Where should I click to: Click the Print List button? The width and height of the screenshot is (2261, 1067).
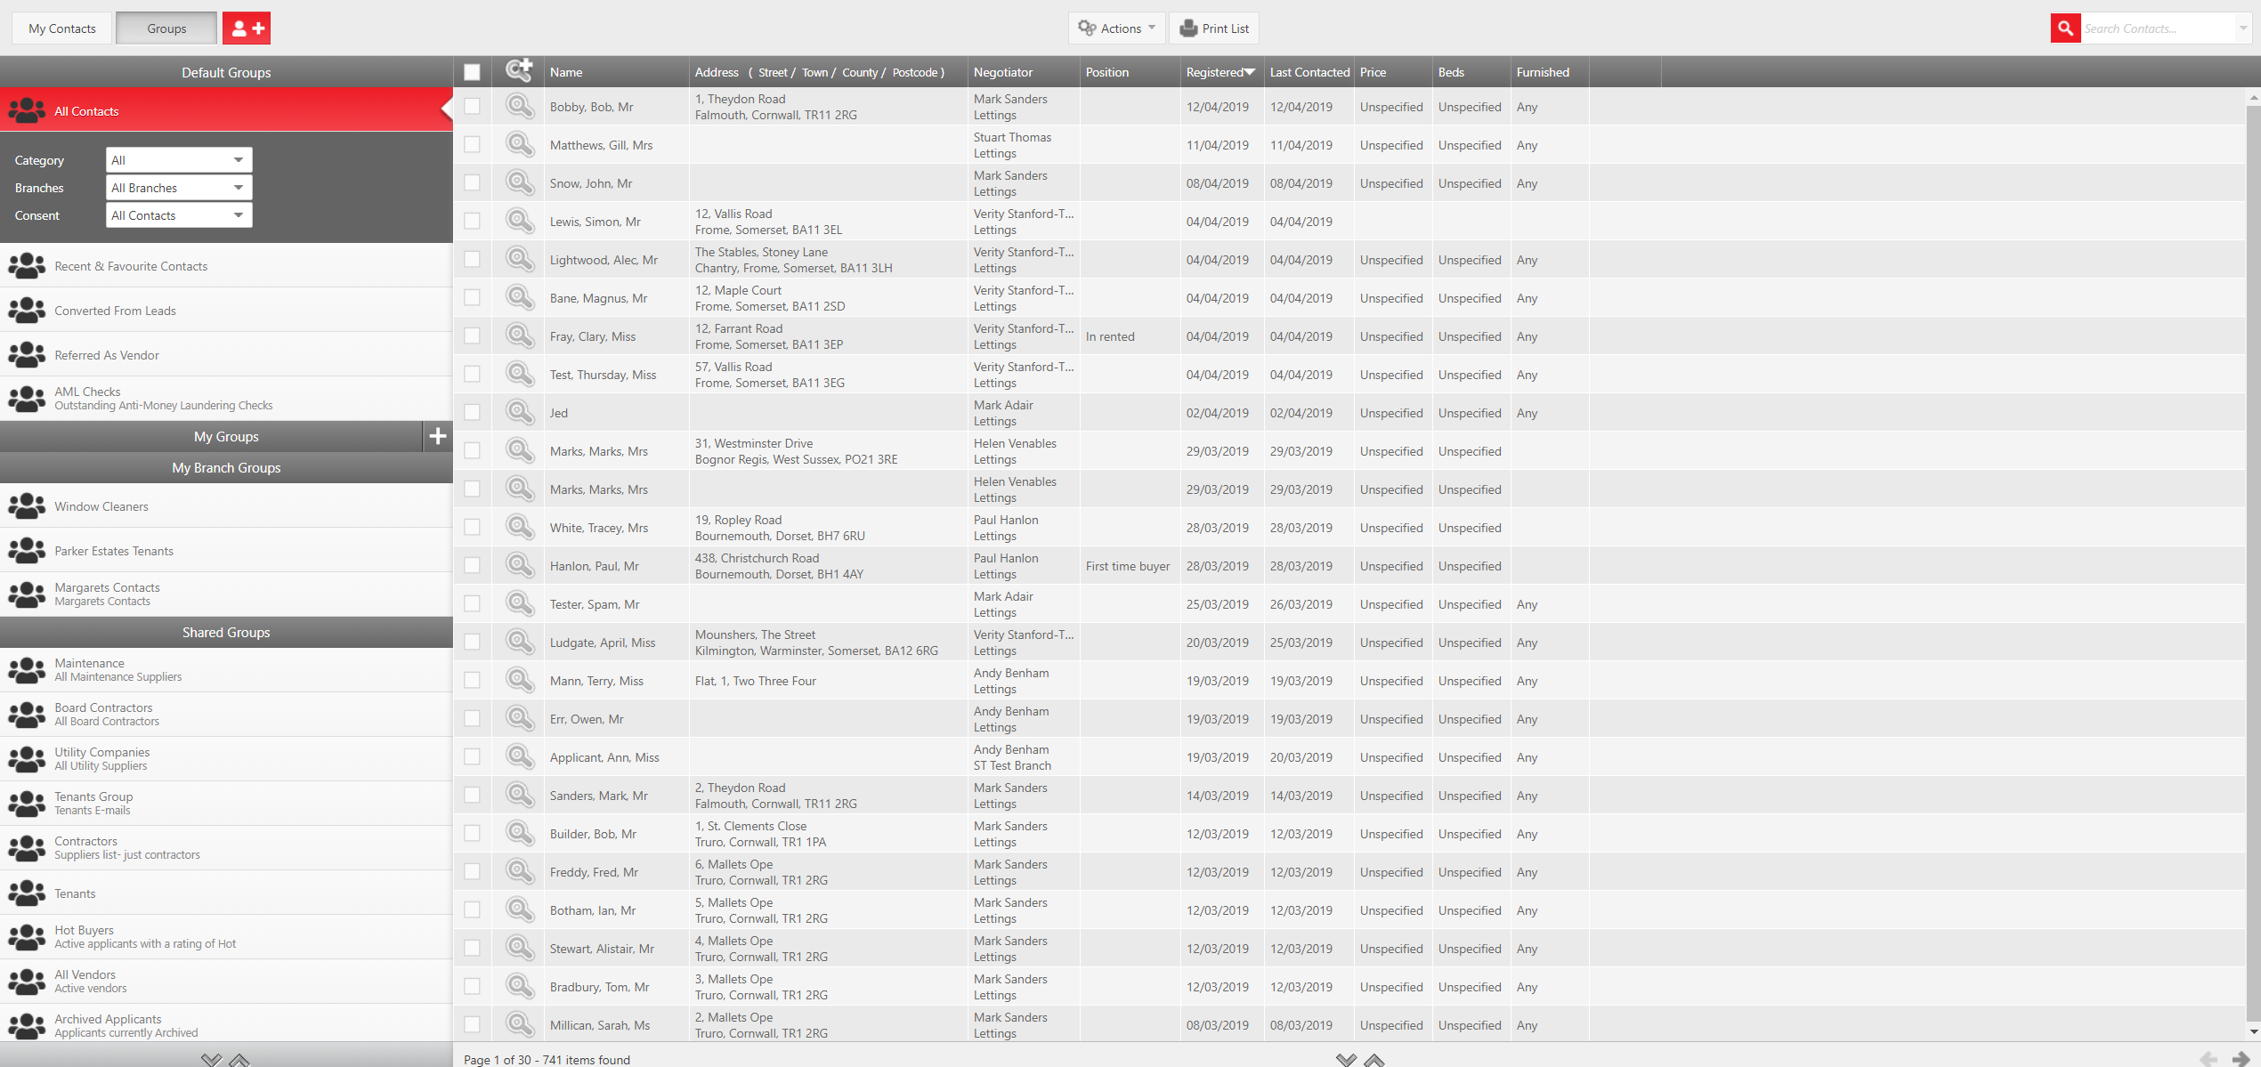click(x=1214, y=28)
